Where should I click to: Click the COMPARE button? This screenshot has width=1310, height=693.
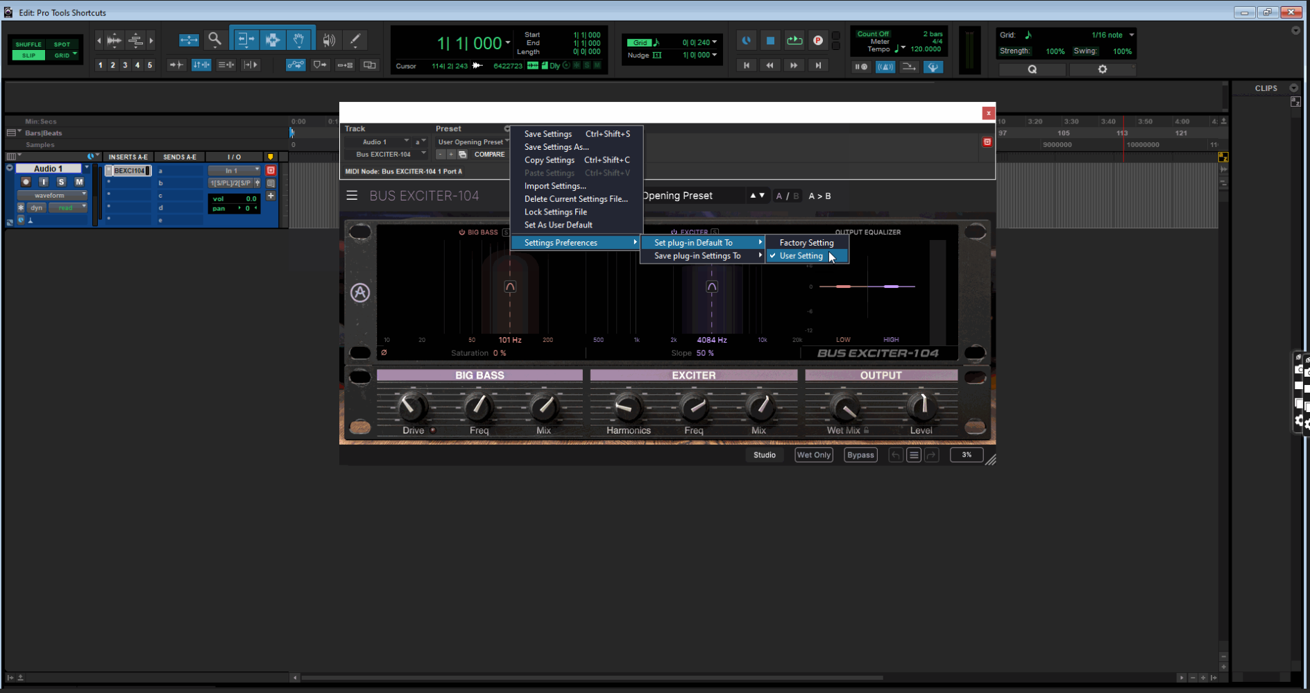(489, 154)
